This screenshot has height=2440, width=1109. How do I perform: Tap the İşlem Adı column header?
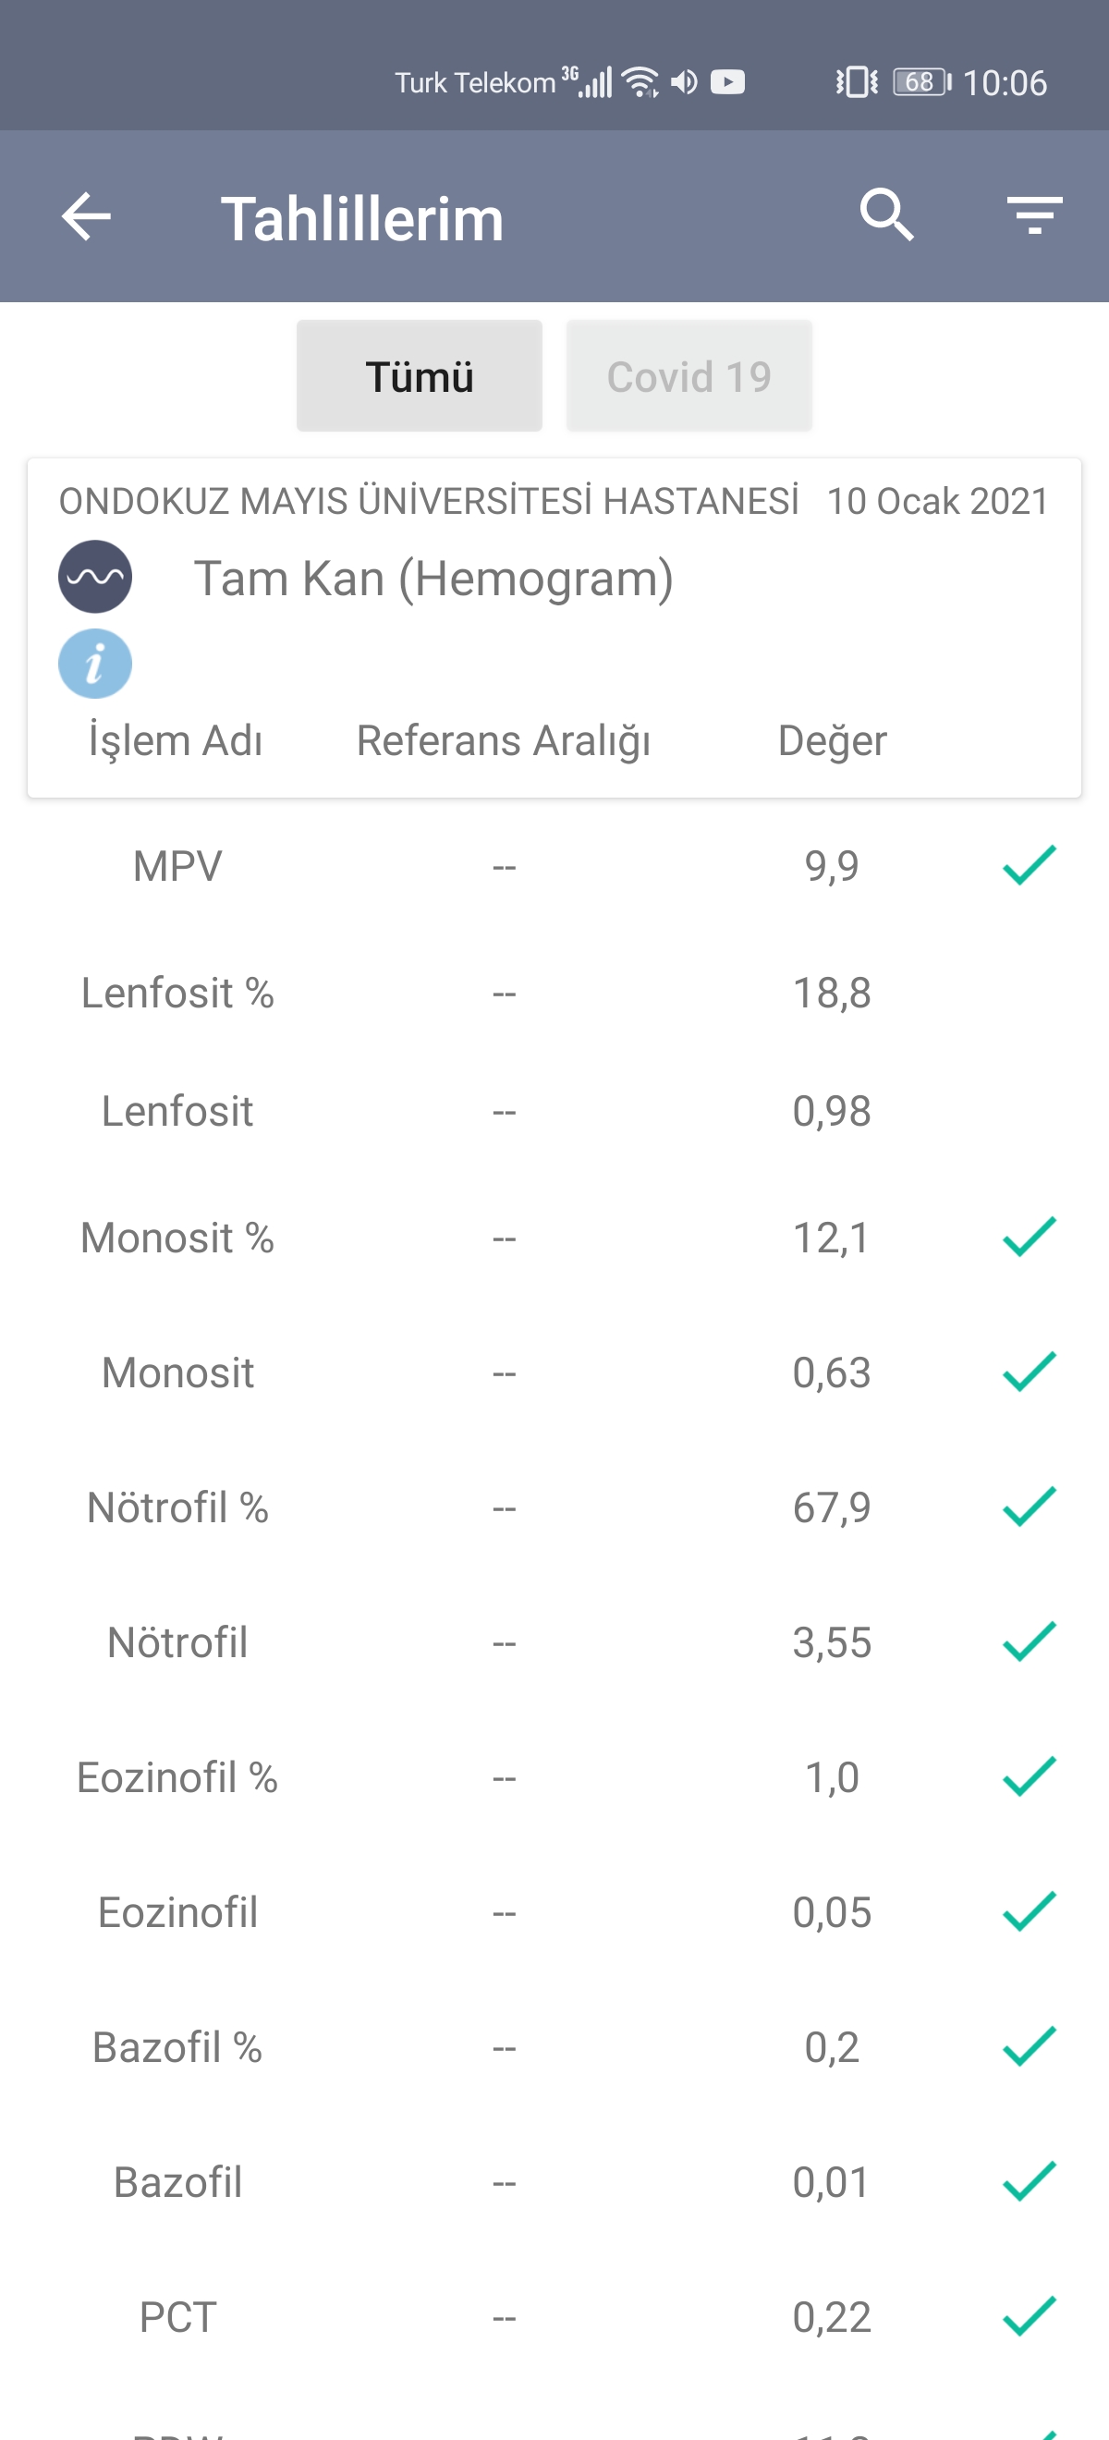[x=176, y=740]
